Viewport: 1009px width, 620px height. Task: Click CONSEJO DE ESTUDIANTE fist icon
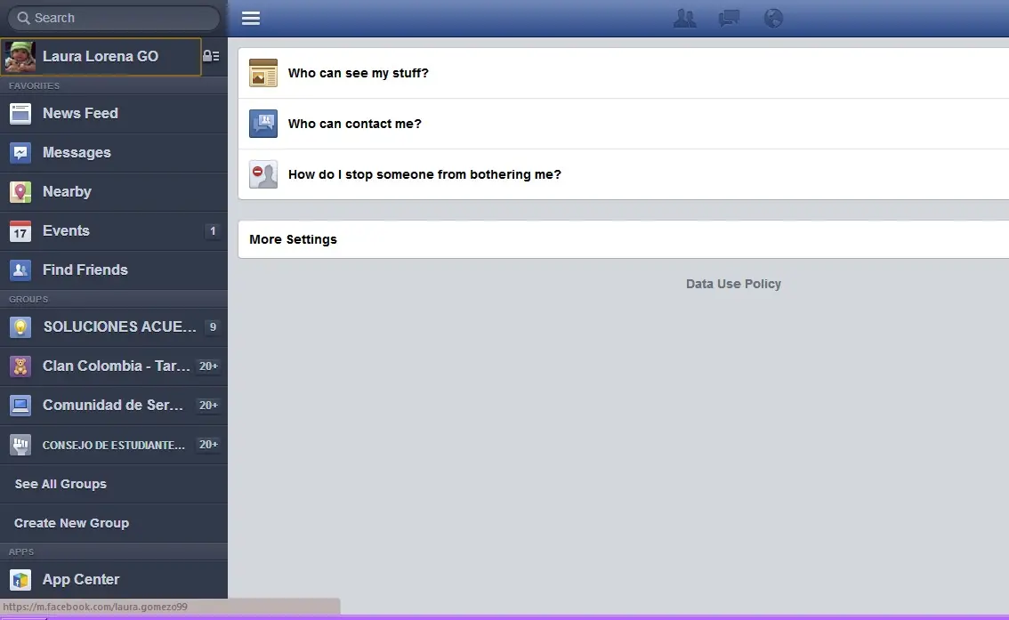(20, 445)
